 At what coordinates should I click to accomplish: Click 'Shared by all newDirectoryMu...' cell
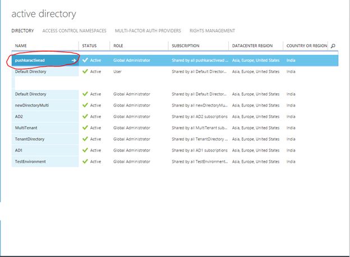200,105
